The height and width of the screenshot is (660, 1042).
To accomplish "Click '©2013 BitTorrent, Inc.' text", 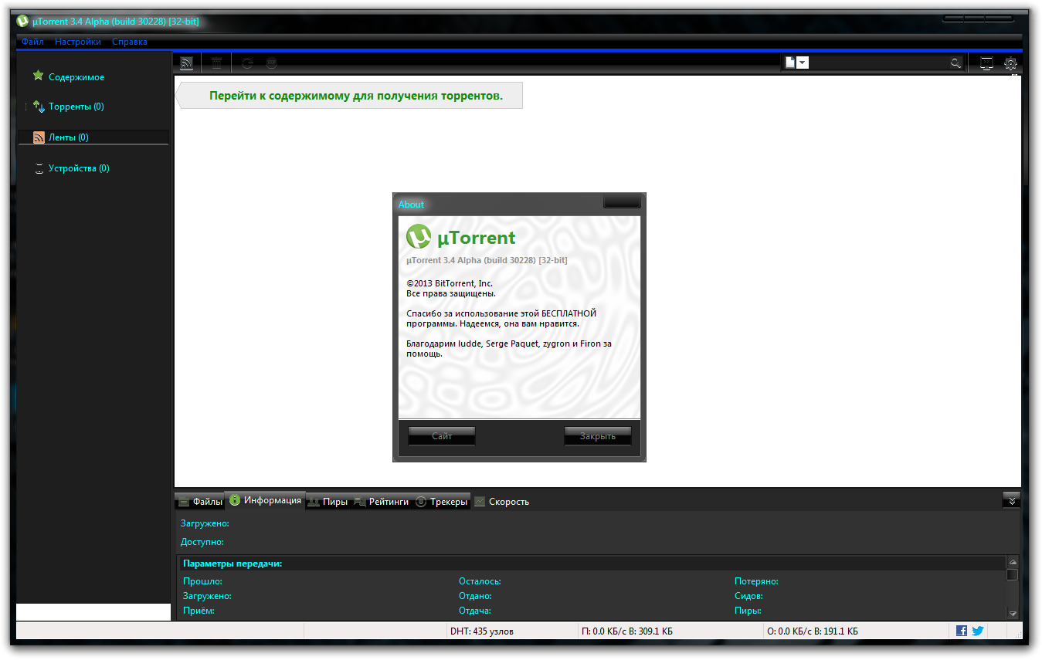I will 450,283.
